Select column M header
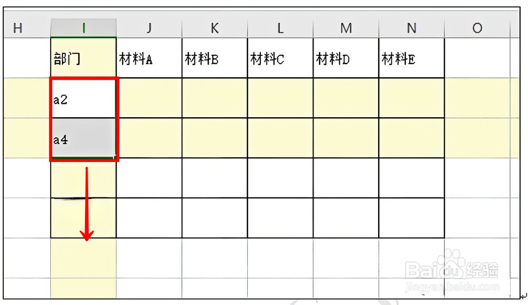Screen dimensions: 528x305 pos(346,28)
